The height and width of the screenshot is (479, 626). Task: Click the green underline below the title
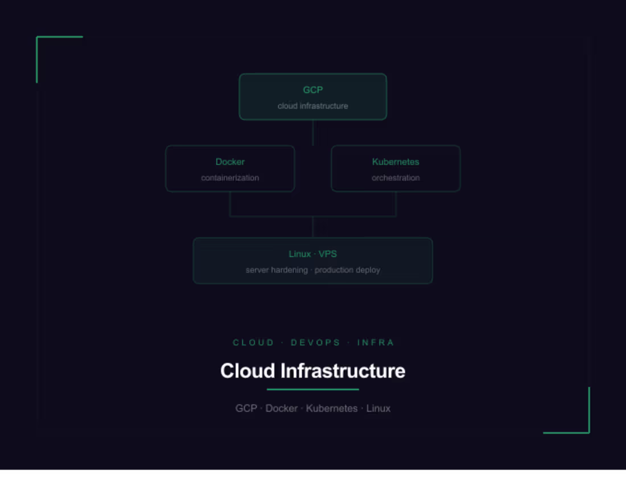click(x=313, y=388)
